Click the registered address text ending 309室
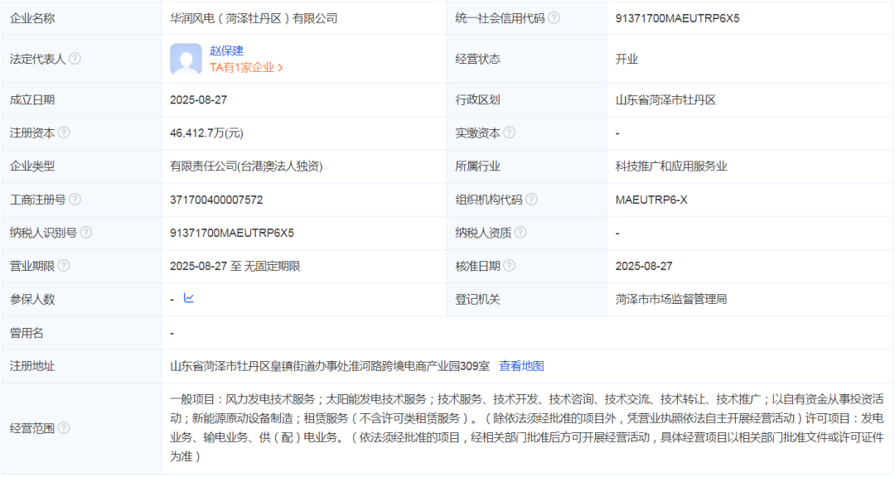The width and height of the screenshot is (895, 477). click(x=330, y=366)
